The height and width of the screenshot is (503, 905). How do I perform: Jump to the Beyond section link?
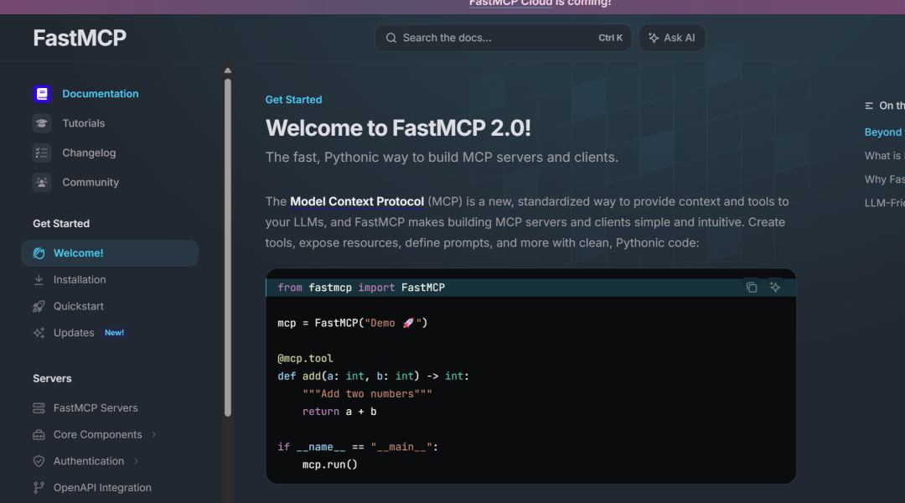884,132
